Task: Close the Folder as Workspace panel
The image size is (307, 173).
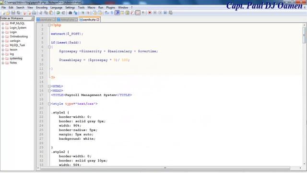Action: click(x=32, y=18)
